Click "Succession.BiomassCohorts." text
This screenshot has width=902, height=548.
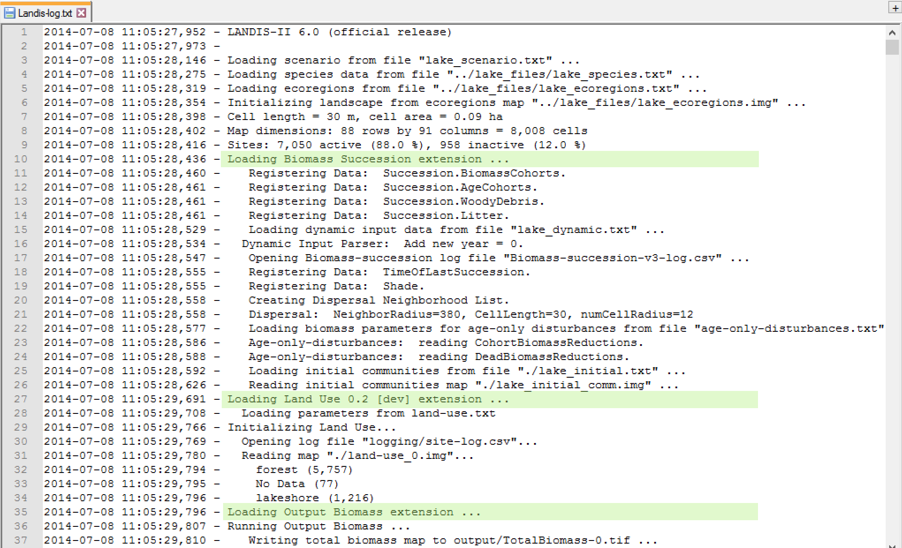pyautogui.click(x=474, y=173)
